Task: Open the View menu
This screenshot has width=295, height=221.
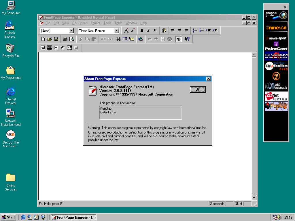Action: click(65, 23)
